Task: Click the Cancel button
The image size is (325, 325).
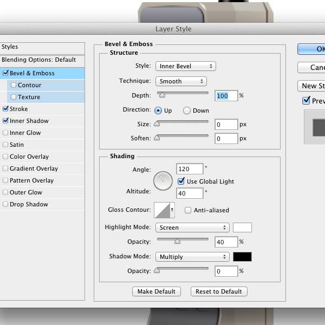Action: [311, 67]
